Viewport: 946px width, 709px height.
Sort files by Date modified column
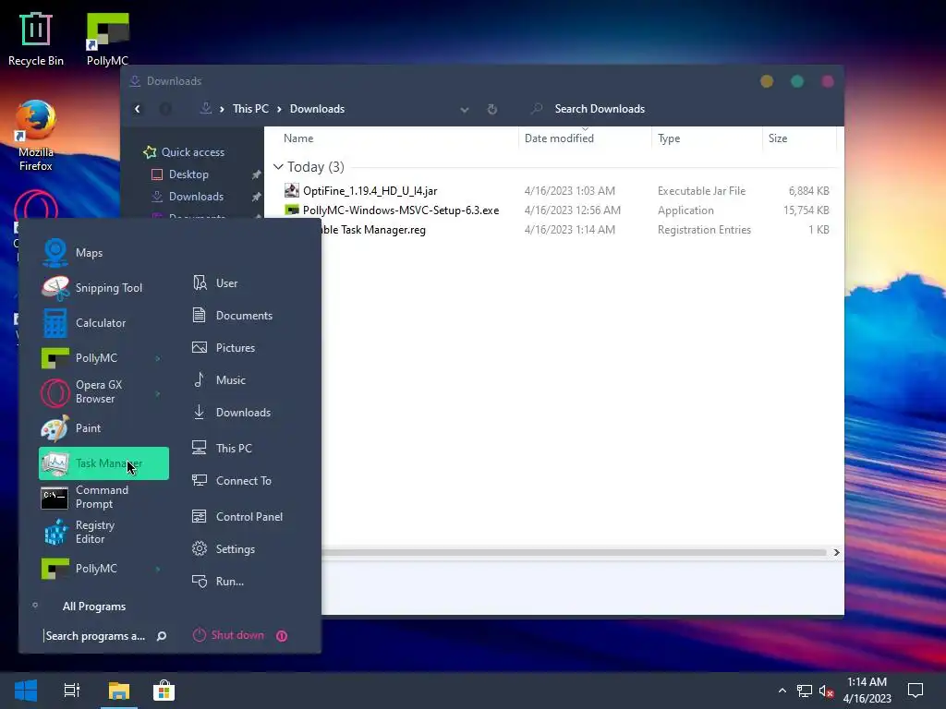click(x=585, y=138)
